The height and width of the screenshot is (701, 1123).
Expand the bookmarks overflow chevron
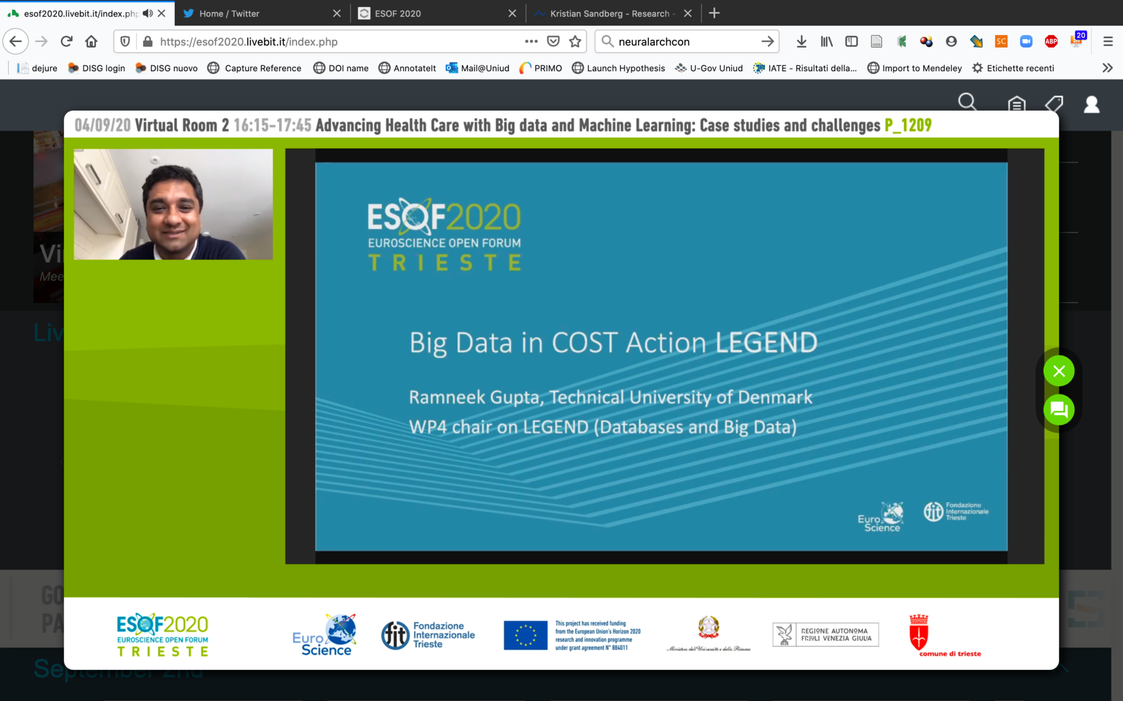click(1104, 68)
